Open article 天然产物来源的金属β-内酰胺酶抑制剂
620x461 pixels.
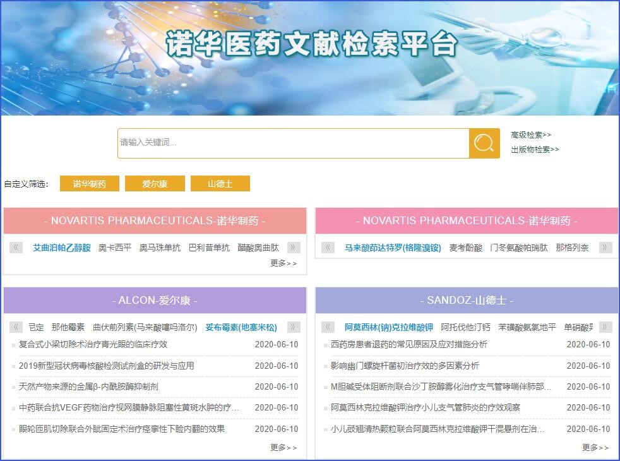(88, 386)
